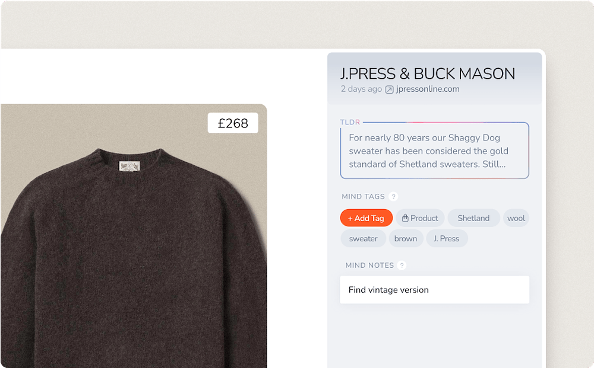Choose the sweater tag chip

(x=363, y=239)
